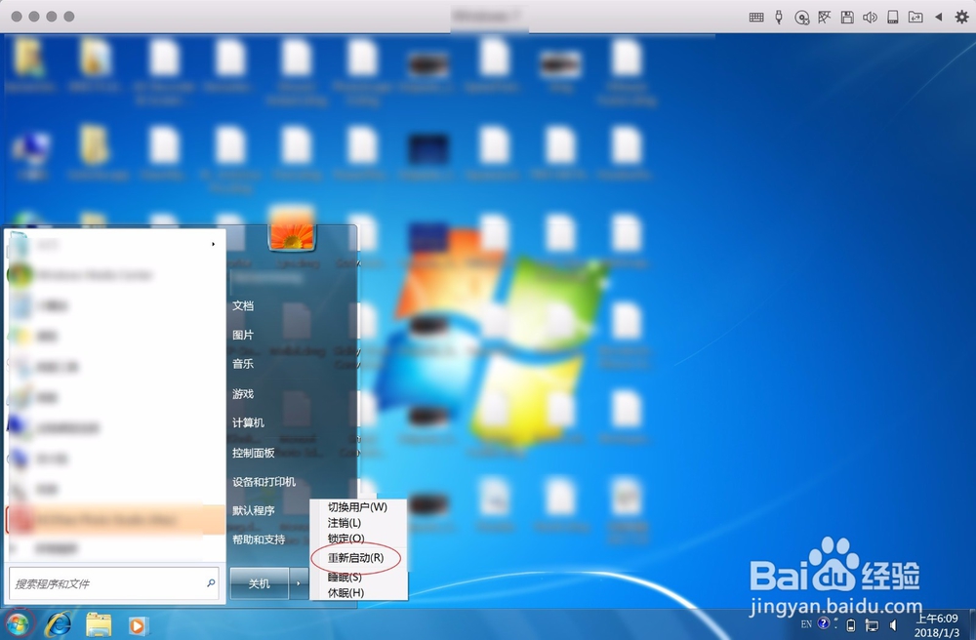Launch Internet Explorer from the taskbar

[58, 623]
